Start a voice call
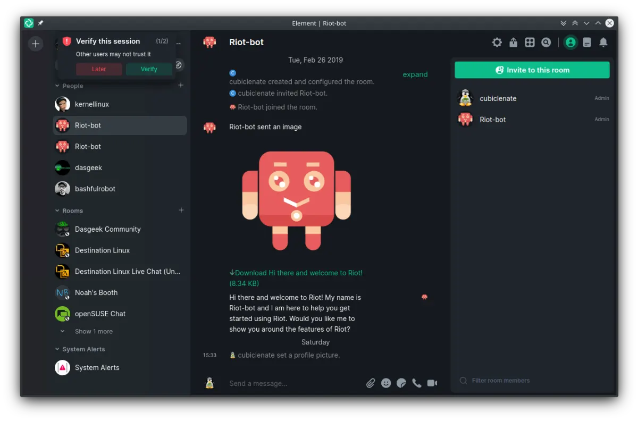 [417, 383]
